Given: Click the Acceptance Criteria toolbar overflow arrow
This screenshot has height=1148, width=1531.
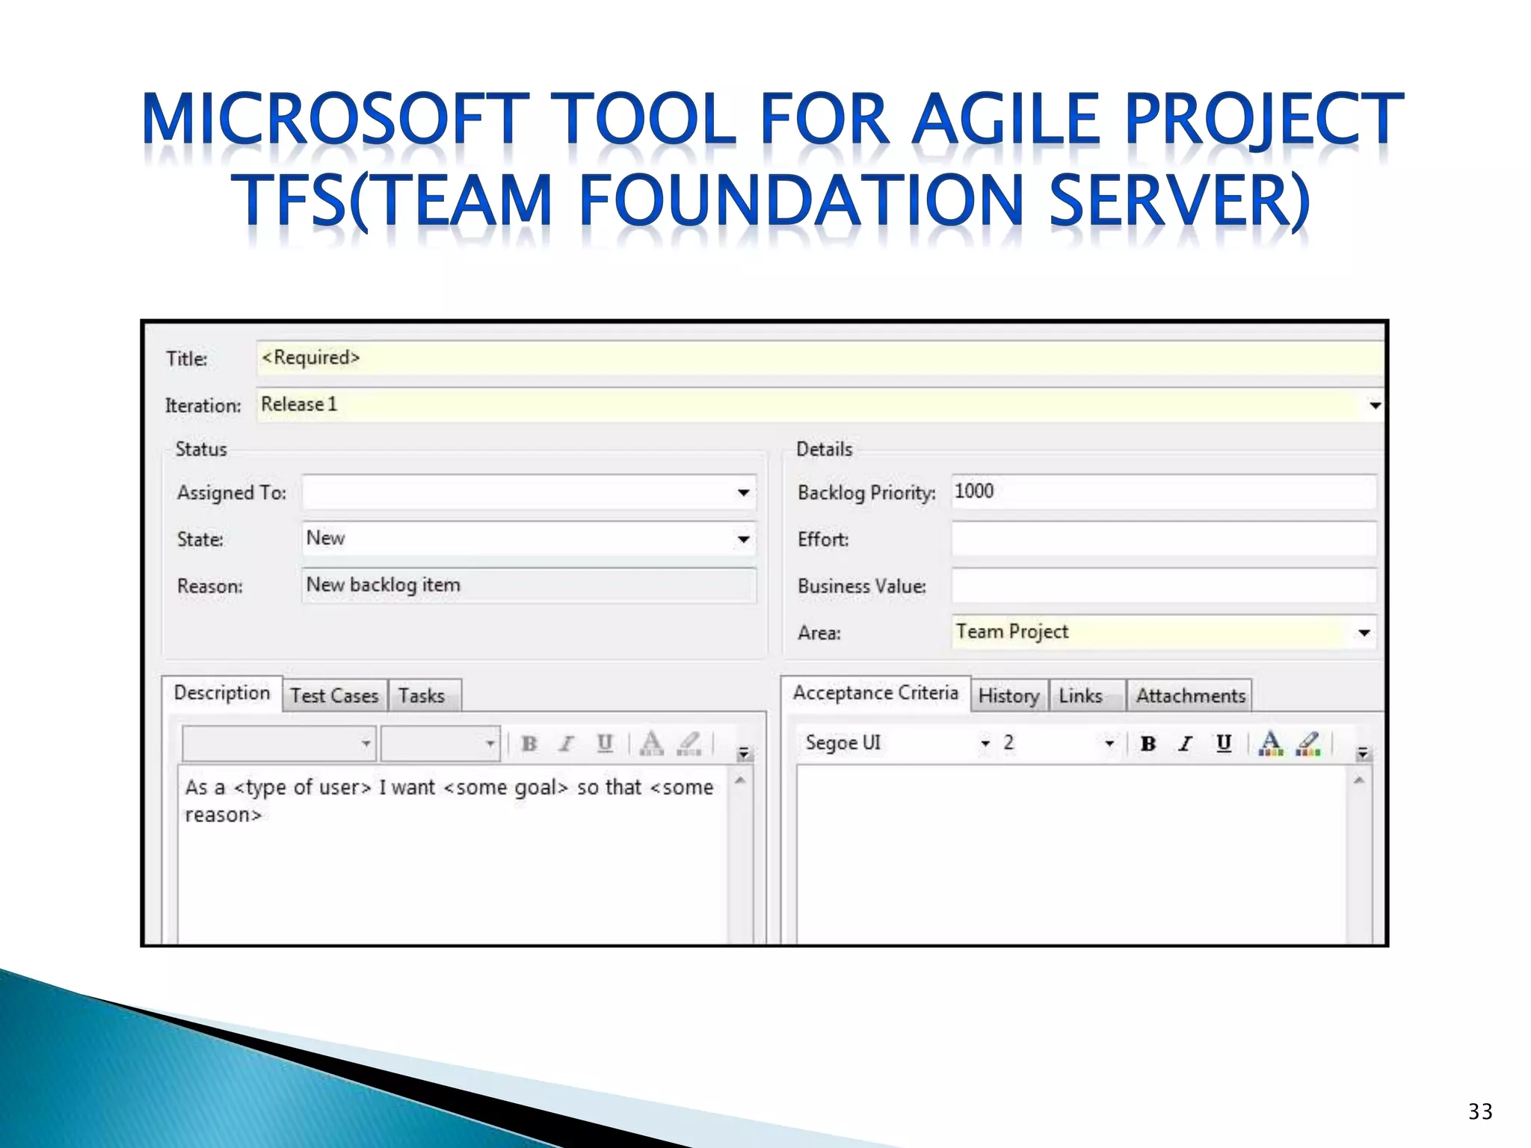Looking at the screenshot, I should [1363, 753].
